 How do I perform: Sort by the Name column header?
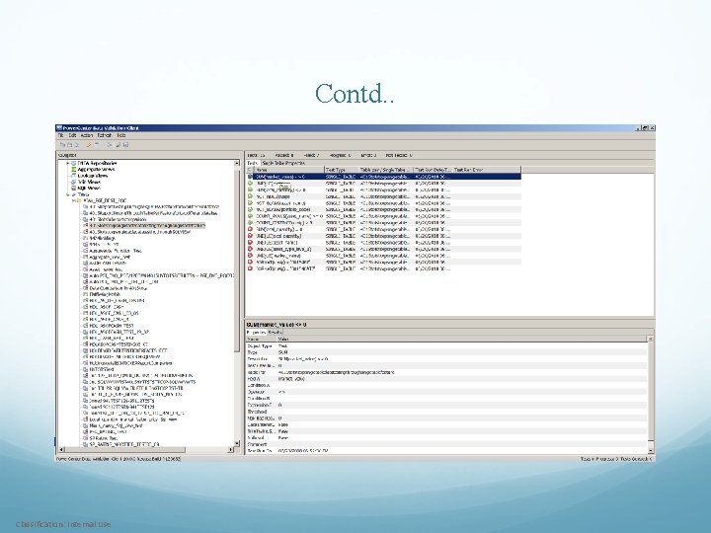point(289,170)
